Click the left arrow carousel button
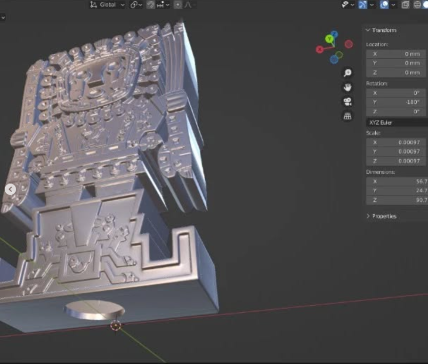Screen dimensions: 428x364 pyautogui.click(x=10, y=189)
